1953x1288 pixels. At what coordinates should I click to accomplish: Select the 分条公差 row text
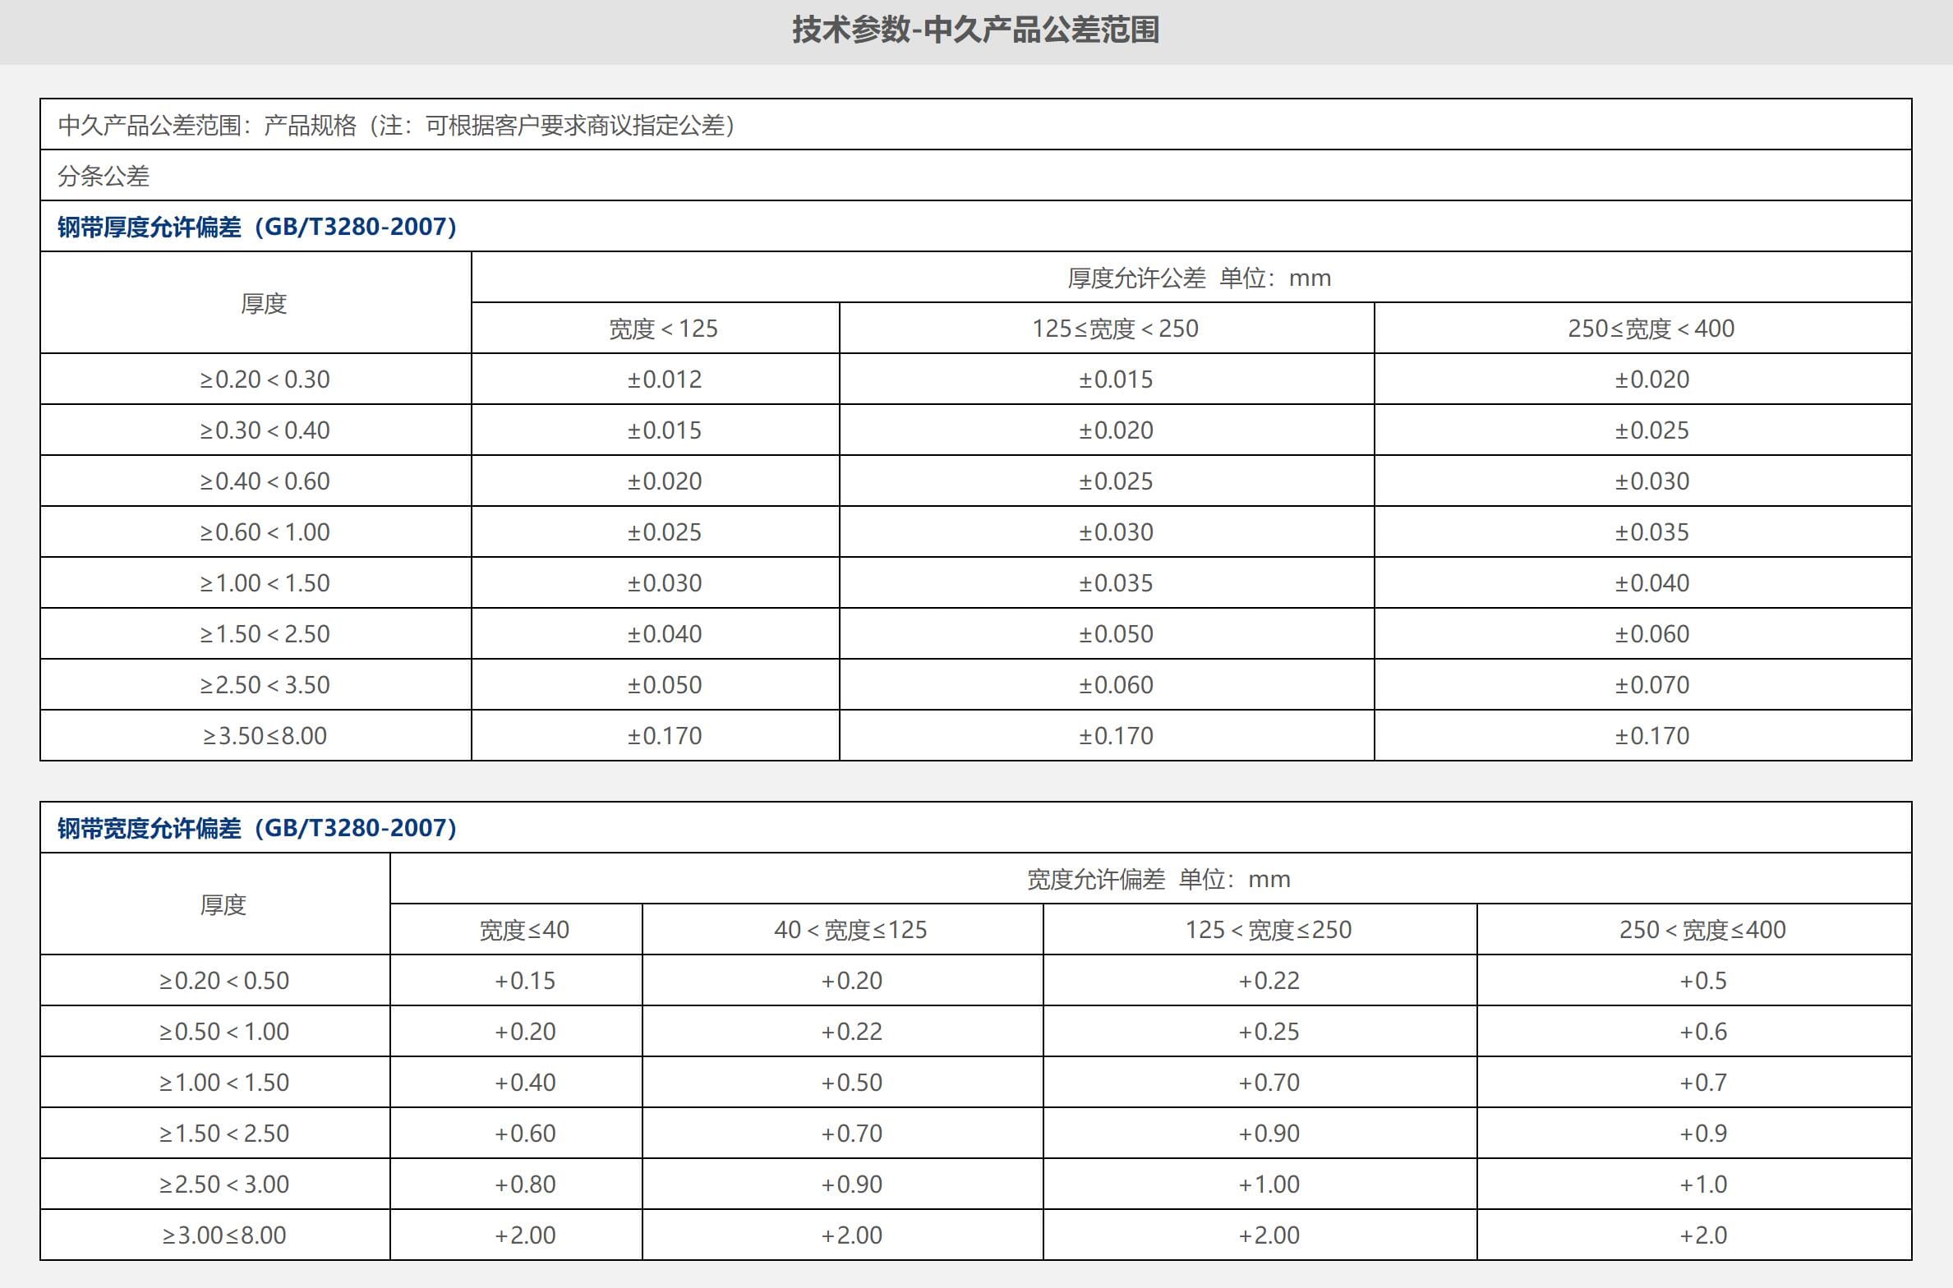104,176
